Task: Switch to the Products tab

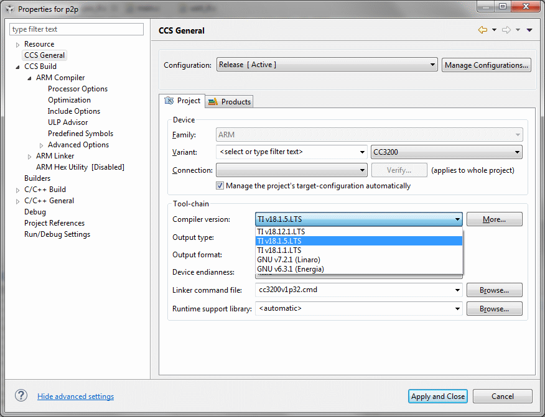Action: pos(230,101)
